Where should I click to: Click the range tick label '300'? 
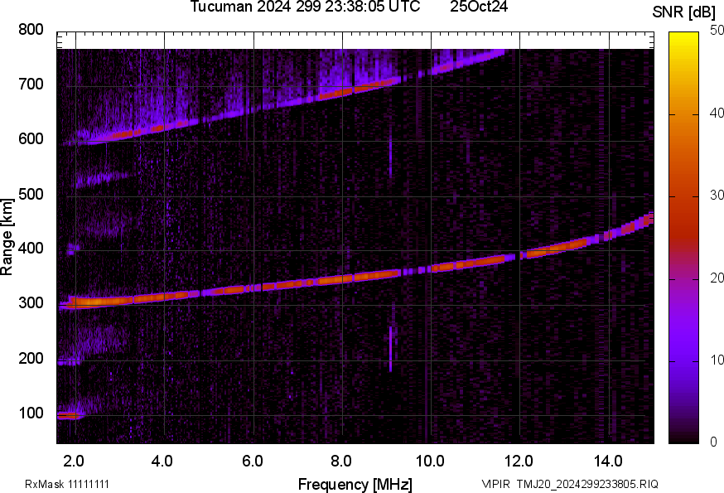pos(31,303)
